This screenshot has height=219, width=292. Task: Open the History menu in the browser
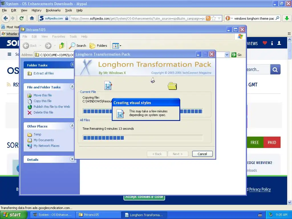coord(36,10)
